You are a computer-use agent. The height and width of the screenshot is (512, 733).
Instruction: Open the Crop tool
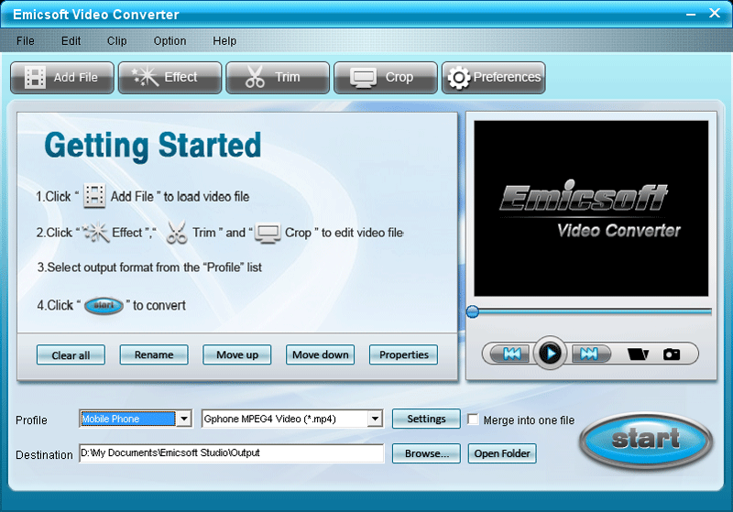386,78
